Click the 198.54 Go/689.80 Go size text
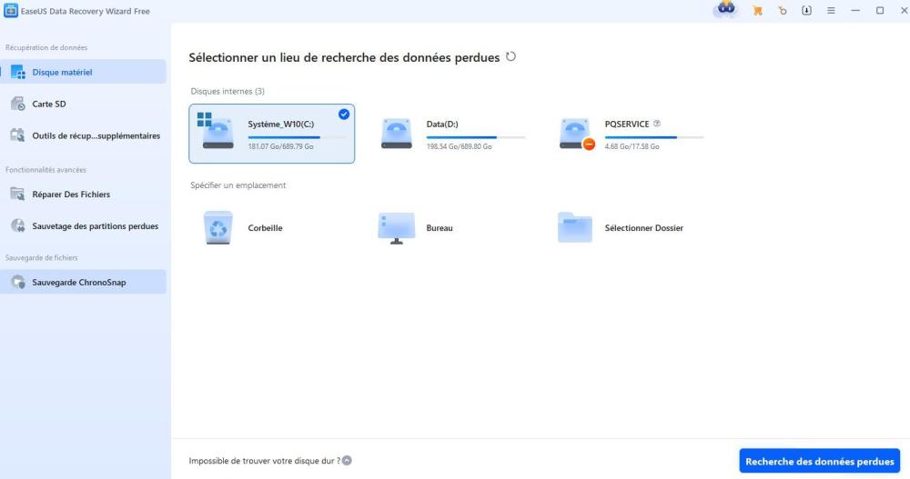910x479 pixels. coord(459,146)
